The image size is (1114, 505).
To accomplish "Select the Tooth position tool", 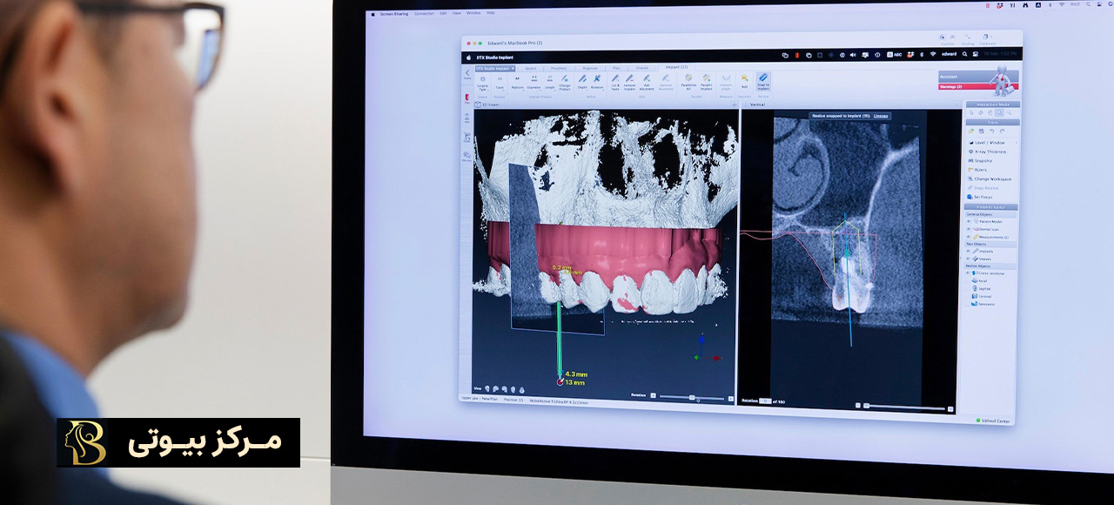I will tap(500, 84).
